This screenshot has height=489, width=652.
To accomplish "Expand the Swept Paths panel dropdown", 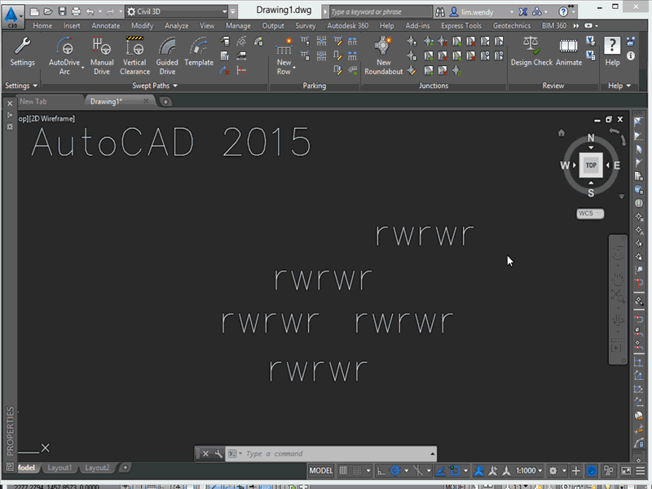I will coord(173,85).
